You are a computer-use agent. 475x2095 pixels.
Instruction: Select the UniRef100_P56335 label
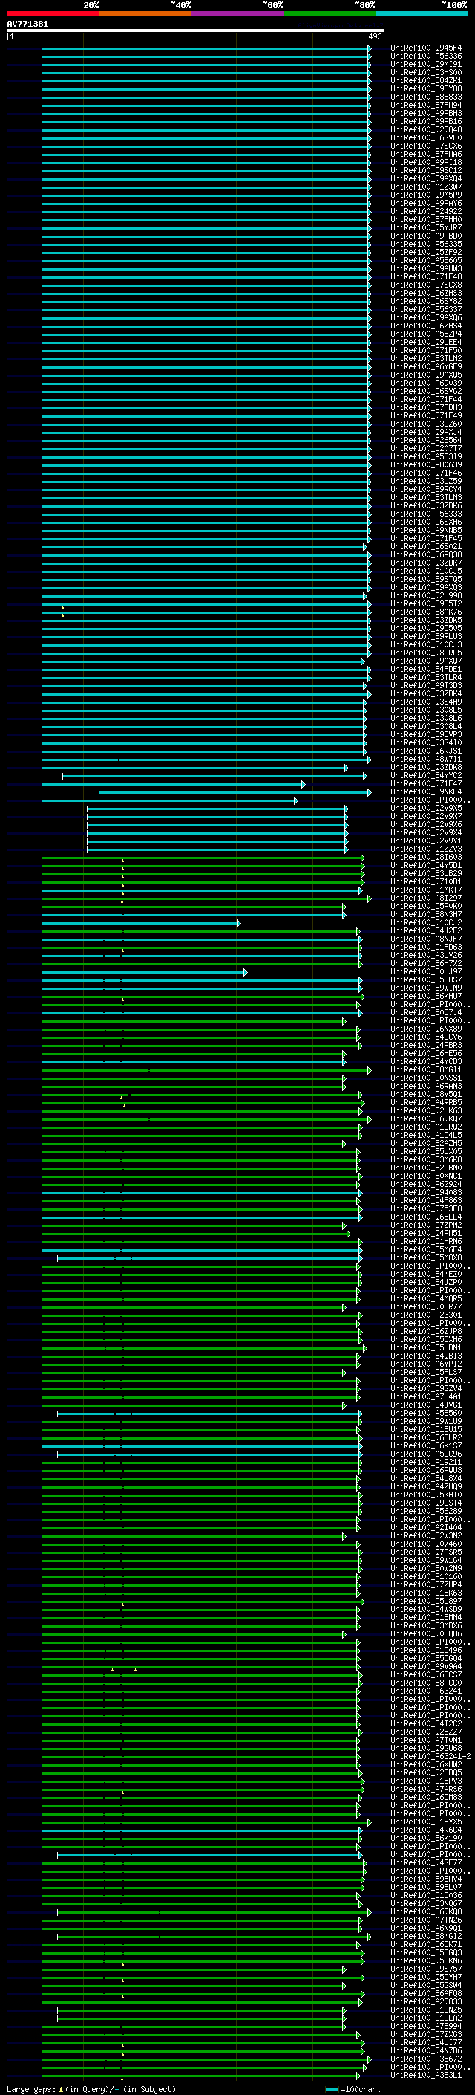tap(426, 244)
